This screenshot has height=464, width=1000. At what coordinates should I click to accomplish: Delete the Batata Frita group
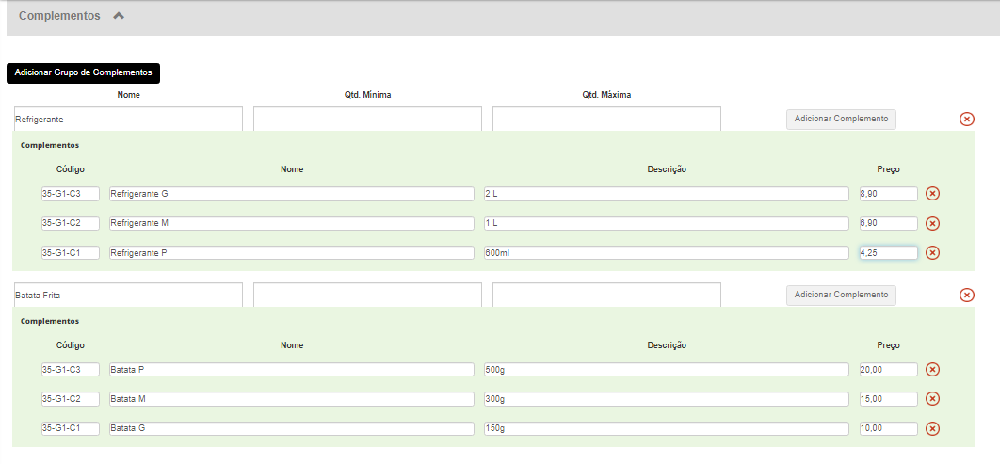click(967, 296)
